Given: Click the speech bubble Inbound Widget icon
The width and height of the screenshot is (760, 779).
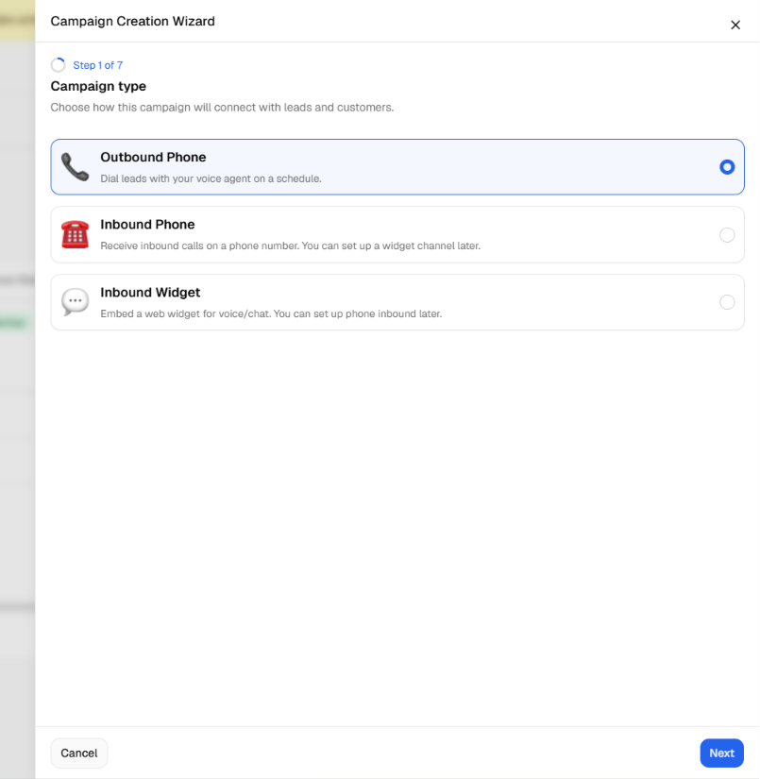Looking at the screenshot, I should 75,302.
